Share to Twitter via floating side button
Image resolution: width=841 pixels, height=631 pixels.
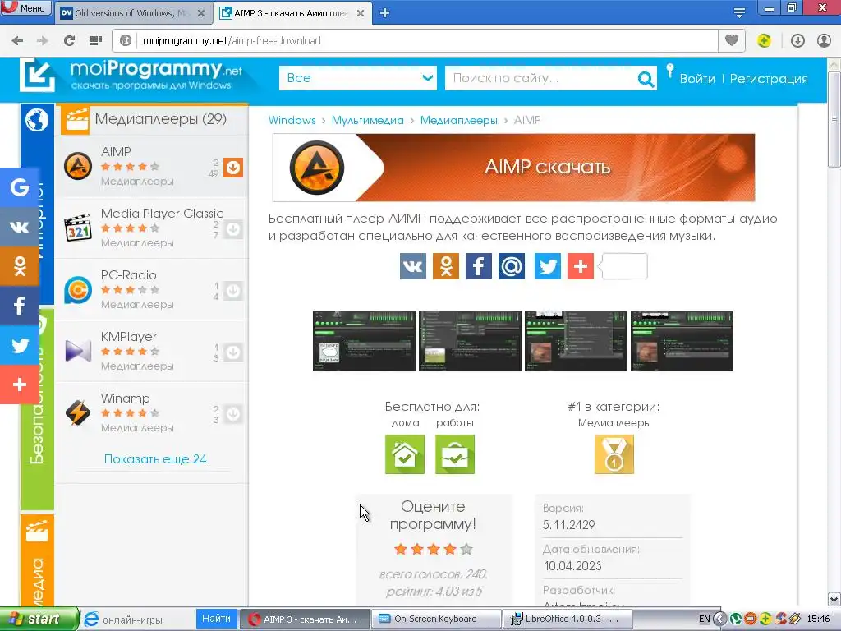20,345
